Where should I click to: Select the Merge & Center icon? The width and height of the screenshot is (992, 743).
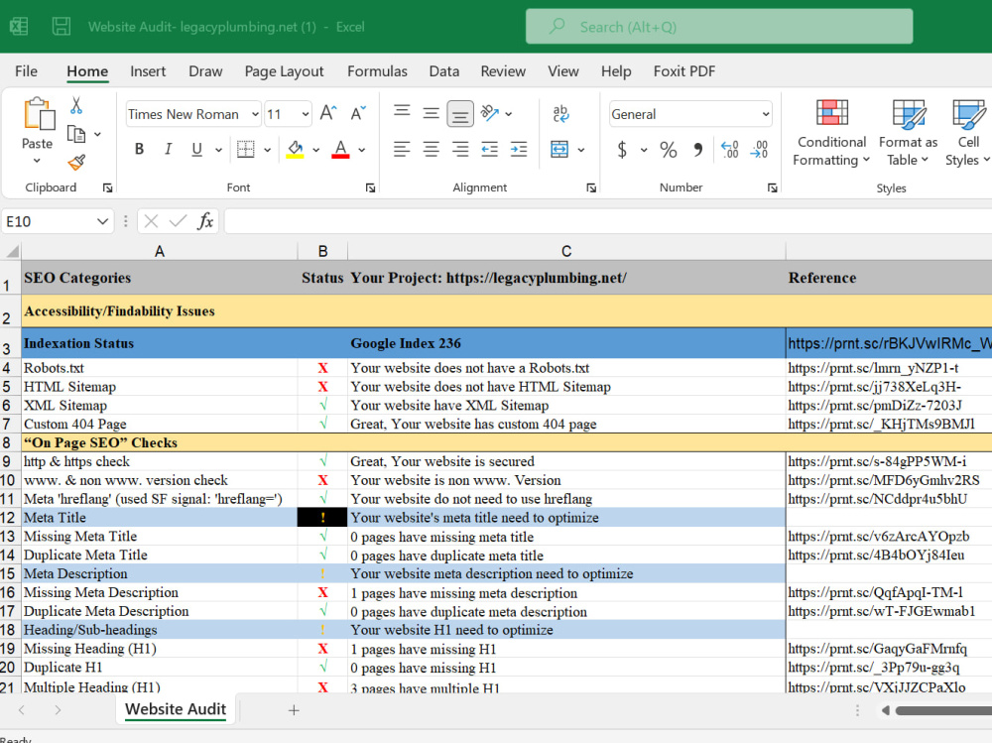559,150
